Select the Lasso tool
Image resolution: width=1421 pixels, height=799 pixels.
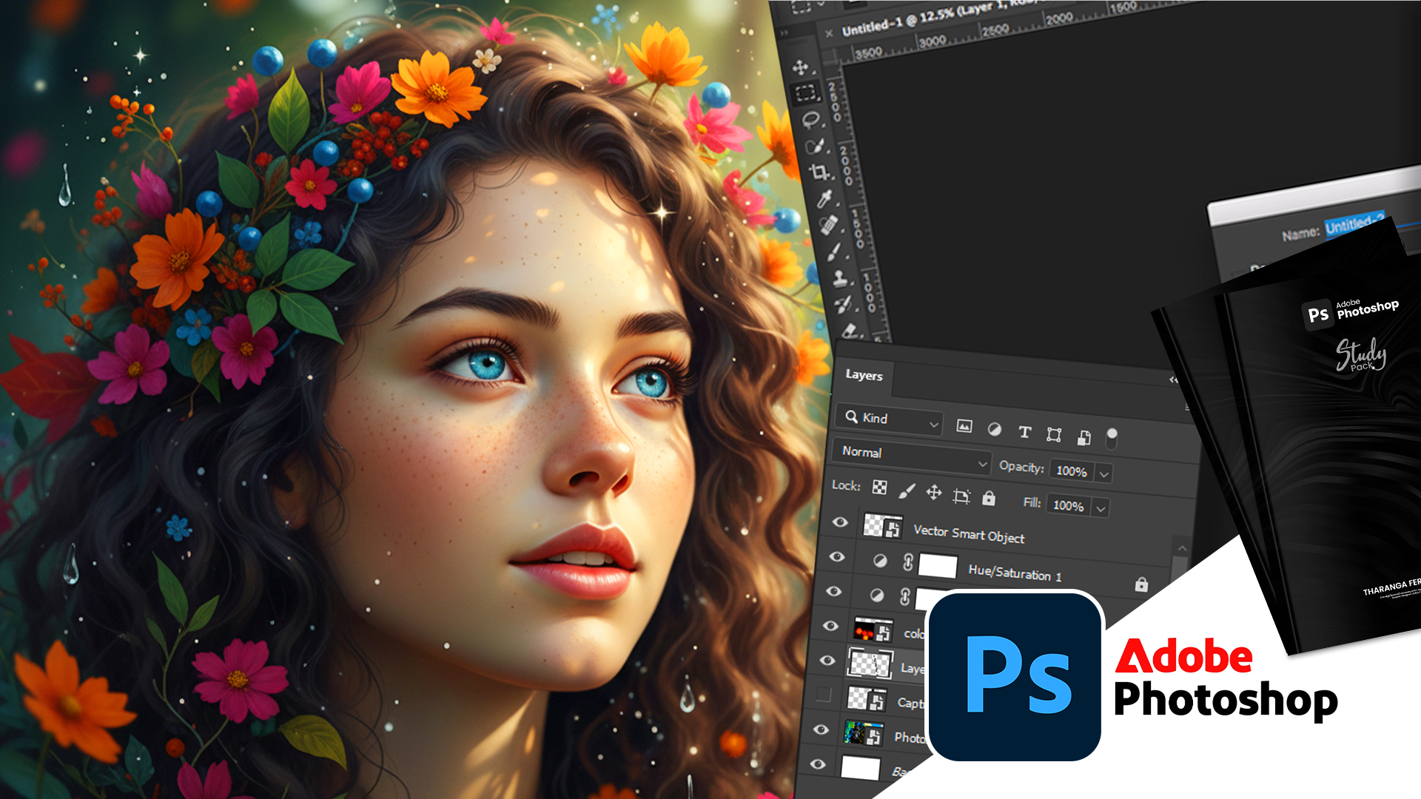point(811,118)
